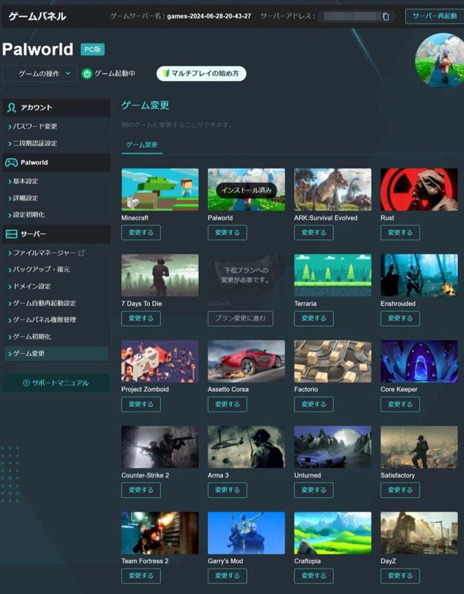The image size is (464, 594).
Task: Click 変更する under Terraria
Action: pos(314,318)
